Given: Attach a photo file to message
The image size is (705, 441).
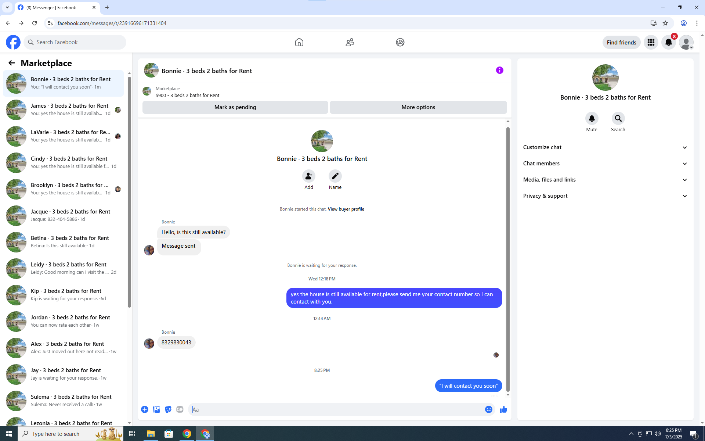Looking at the screenshot, I should 156,409.
